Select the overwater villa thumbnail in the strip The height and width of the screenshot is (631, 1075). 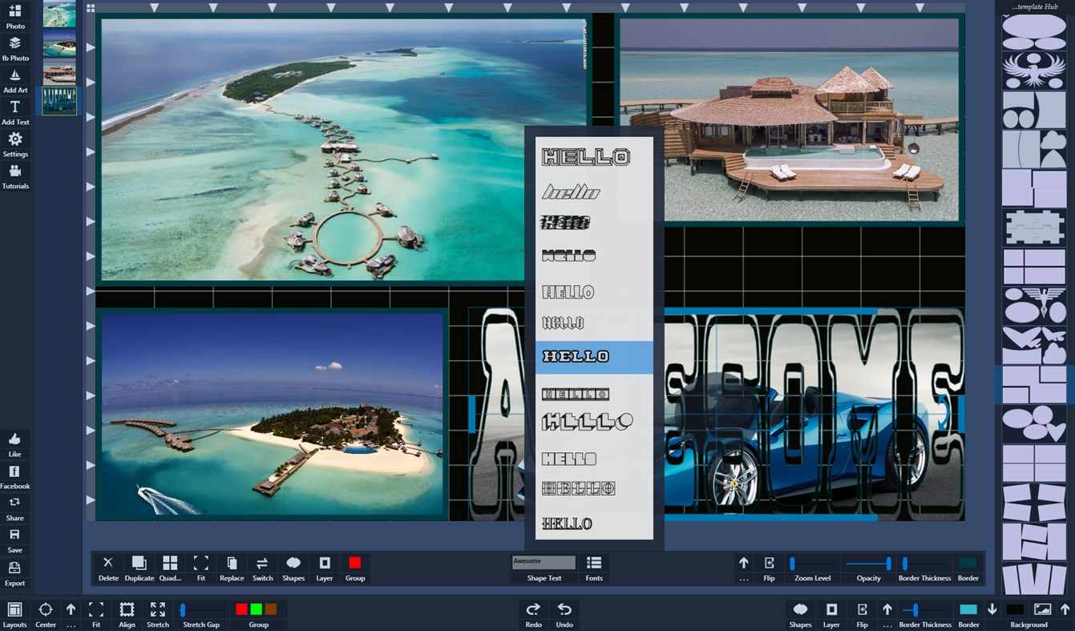59,72
